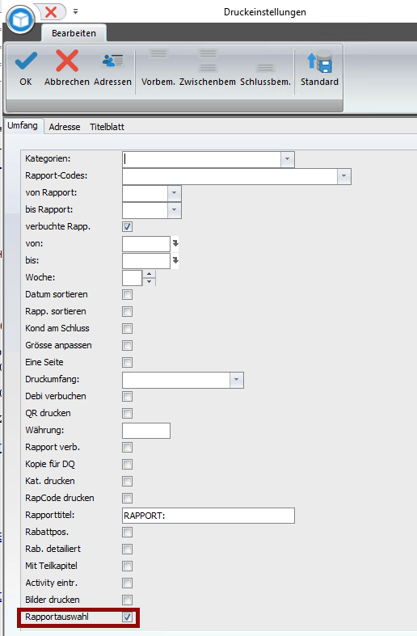The image size is (417, 636).
Task: Click the round application cube logo
Action: pos(20,19)
